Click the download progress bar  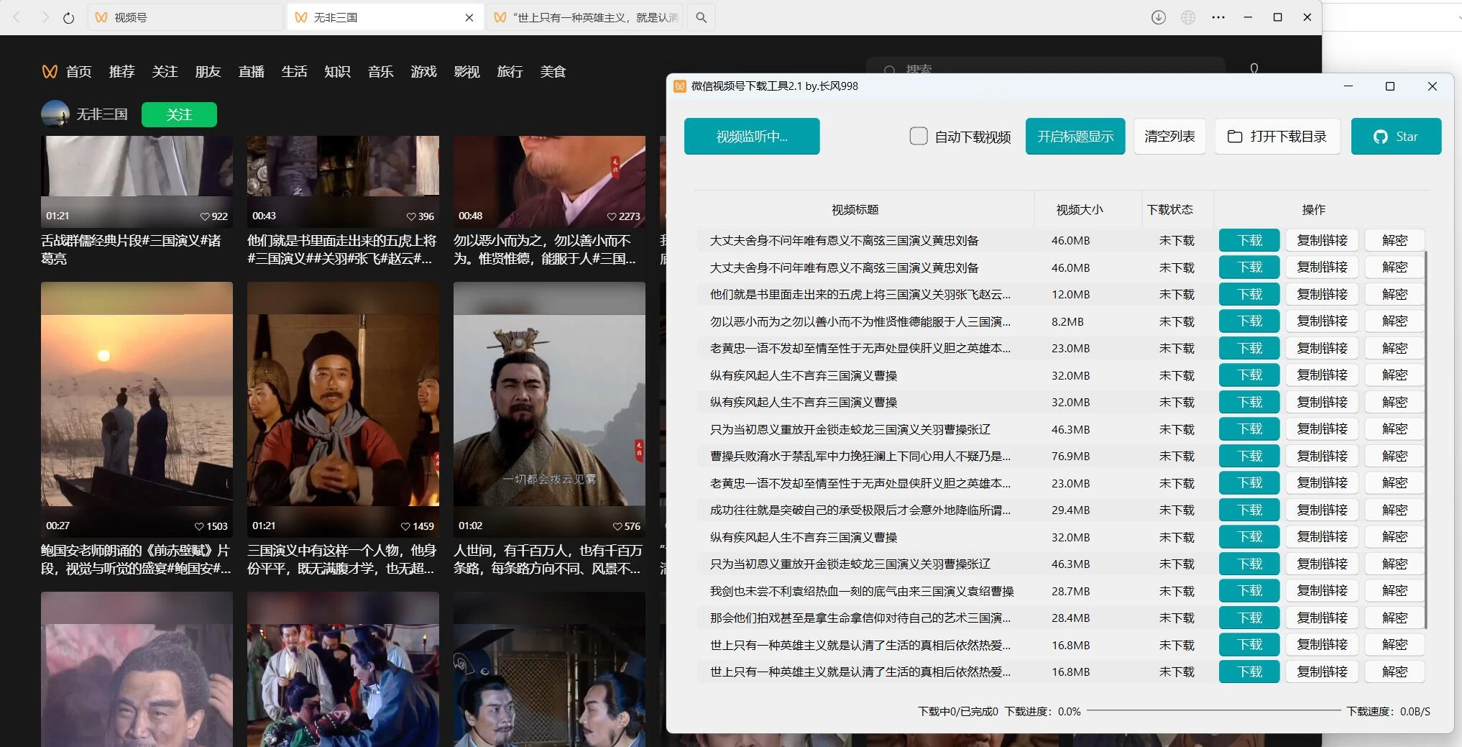1213,711
